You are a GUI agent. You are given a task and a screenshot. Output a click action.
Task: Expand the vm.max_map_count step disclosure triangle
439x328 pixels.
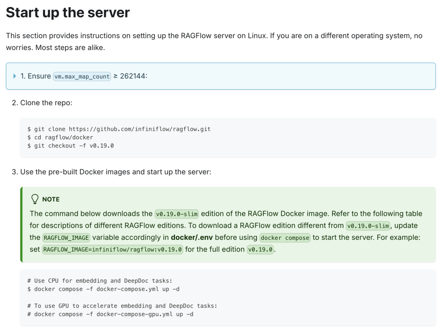coord(15,76)
